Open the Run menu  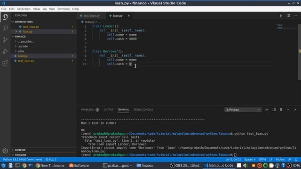tap(52, 9)
